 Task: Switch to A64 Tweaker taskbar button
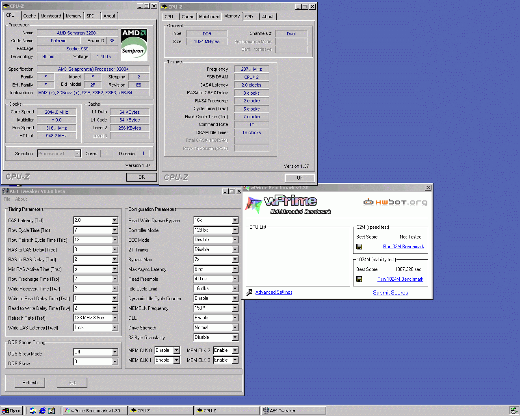point(293,411)
